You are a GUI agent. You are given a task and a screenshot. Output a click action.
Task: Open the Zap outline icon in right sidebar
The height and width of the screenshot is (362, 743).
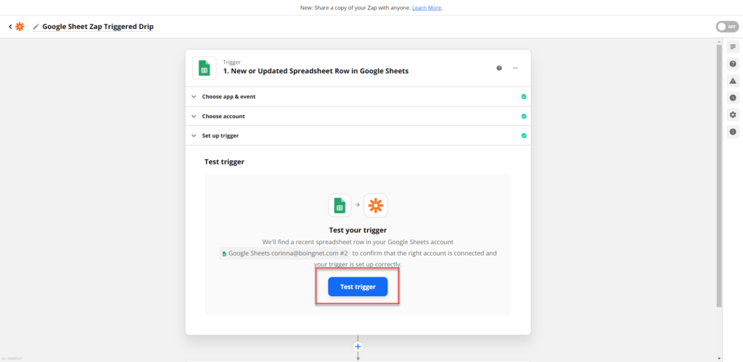(733, 47)
